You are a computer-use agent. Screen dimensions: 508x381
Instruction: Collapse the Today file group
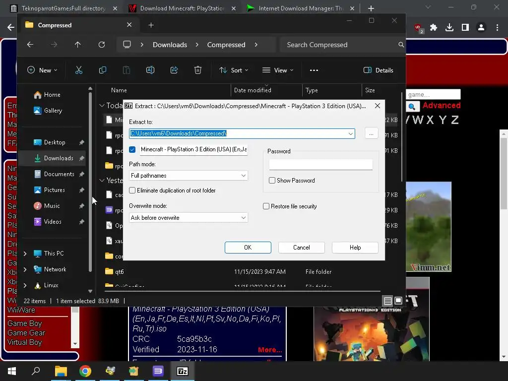pos(102,105)
